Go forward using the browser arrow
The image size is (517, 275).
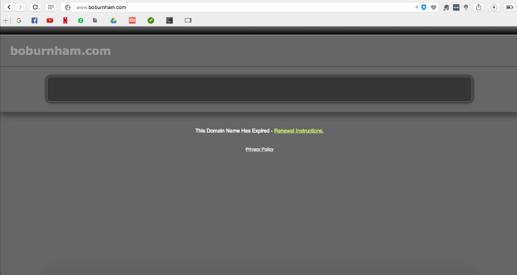pyautogui.click(x=20, y=7)
